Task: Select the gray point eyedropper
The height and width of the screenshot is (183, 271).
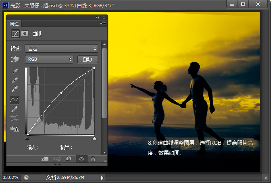Action: click(x=15, y=80)
